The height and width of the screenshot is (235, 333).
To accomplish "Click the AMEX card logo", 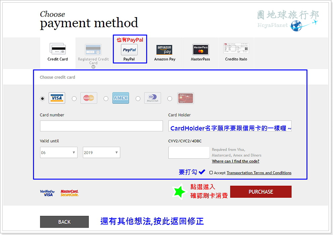I will [x=120, y=98].
